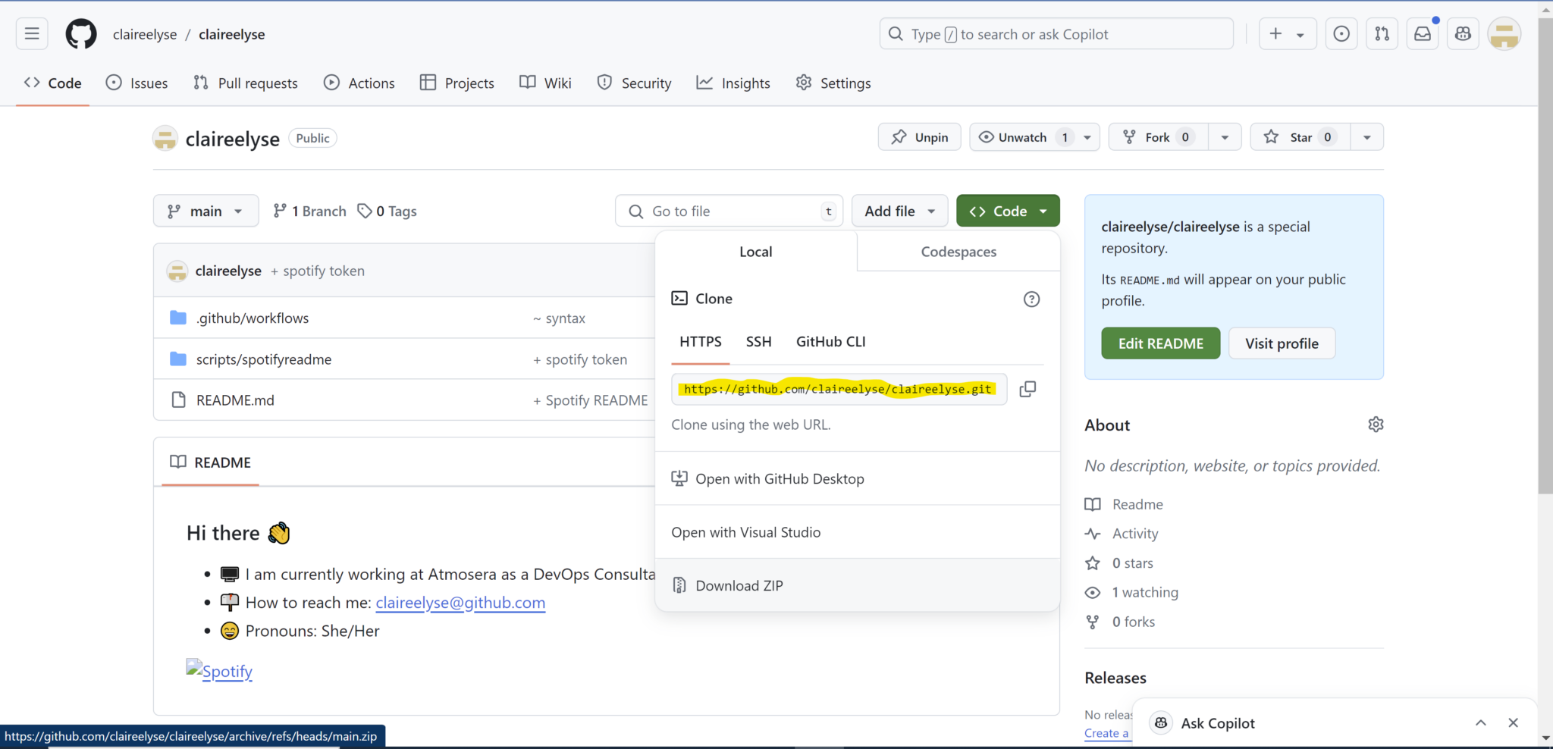This screenshot has width=1553, height=749.
Task: Star the claireelyse repository
Action: pos(1300,137)
